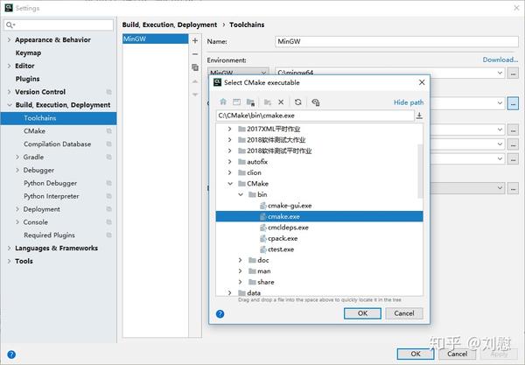
Task: Expand the autofix folder
Action: (x=229, y=162)
